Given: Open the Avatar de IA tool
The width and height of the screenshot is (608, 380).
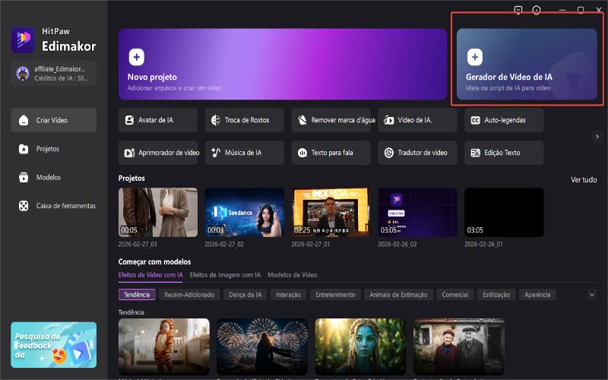Looking at the screenshot, I should (158, 120).
